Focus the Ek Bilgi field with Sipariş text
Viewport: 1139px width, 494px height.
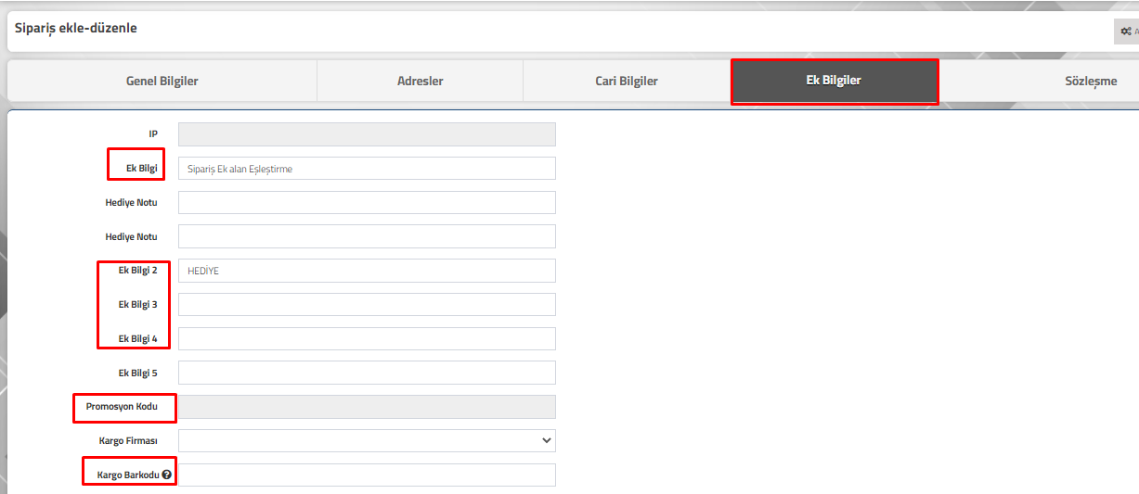367,169
